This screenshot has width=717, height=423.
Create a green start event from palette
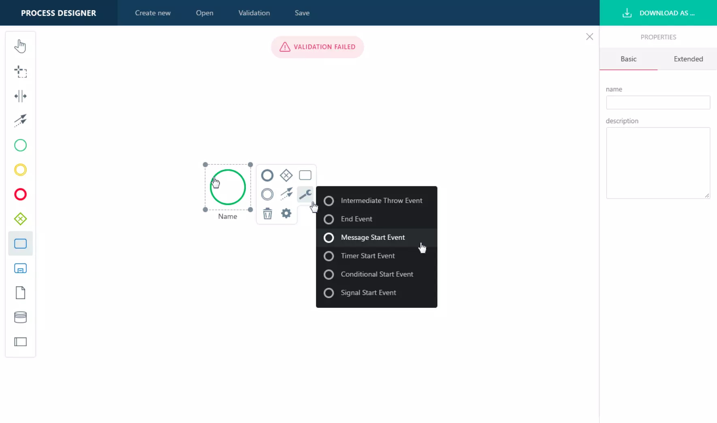point(20,145)
